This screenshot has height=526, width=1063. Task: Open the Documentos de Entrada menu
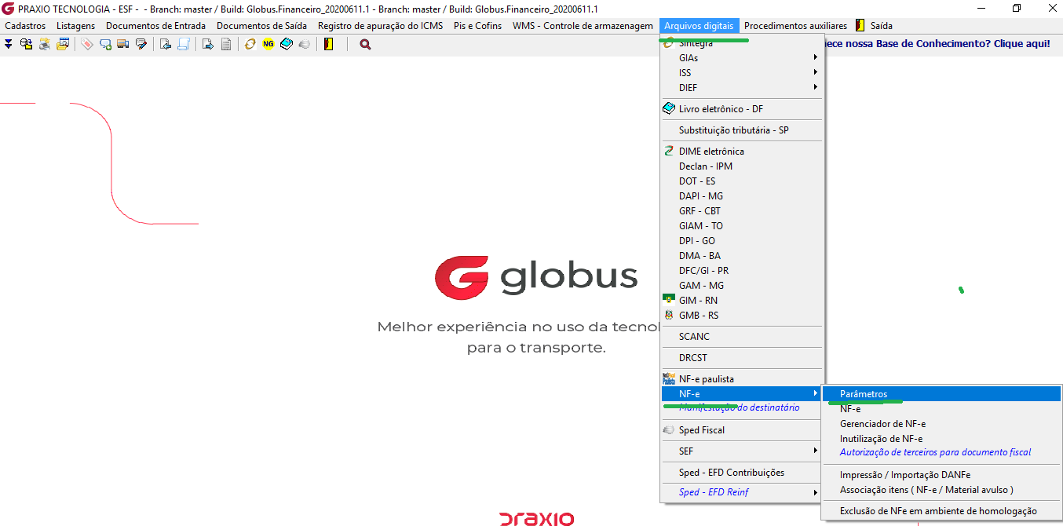(x=155, y=26)
